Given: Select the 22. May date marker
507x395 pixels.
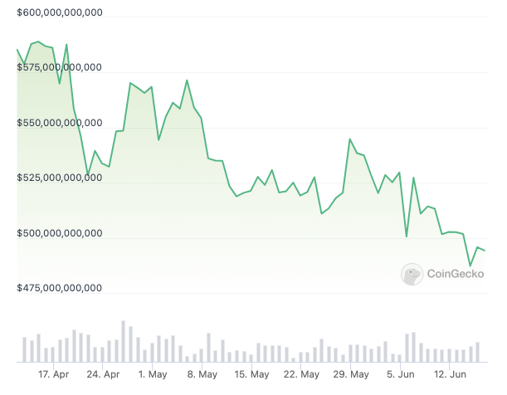Looking at the screenshot, I should coord(302,374).
